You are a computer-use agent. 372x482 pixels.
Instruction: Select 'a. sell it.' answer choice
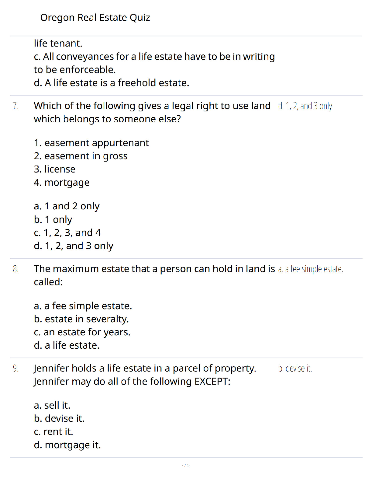pyautogui.click(x=52, y=405)
